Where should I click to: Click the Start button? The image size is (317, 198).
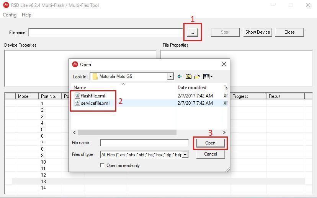tap(225, 32)
